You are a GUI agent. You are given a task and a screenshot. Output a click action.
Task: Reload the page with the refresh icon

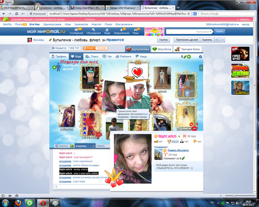tap(16, 14)
